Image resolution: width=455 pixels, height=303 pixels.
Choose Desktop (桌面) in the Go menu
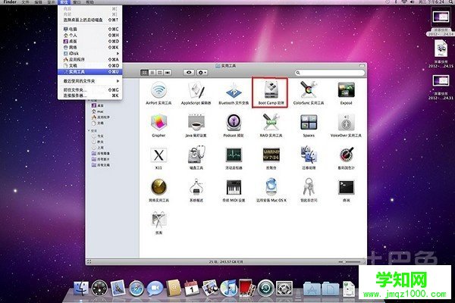click(90, 41)
